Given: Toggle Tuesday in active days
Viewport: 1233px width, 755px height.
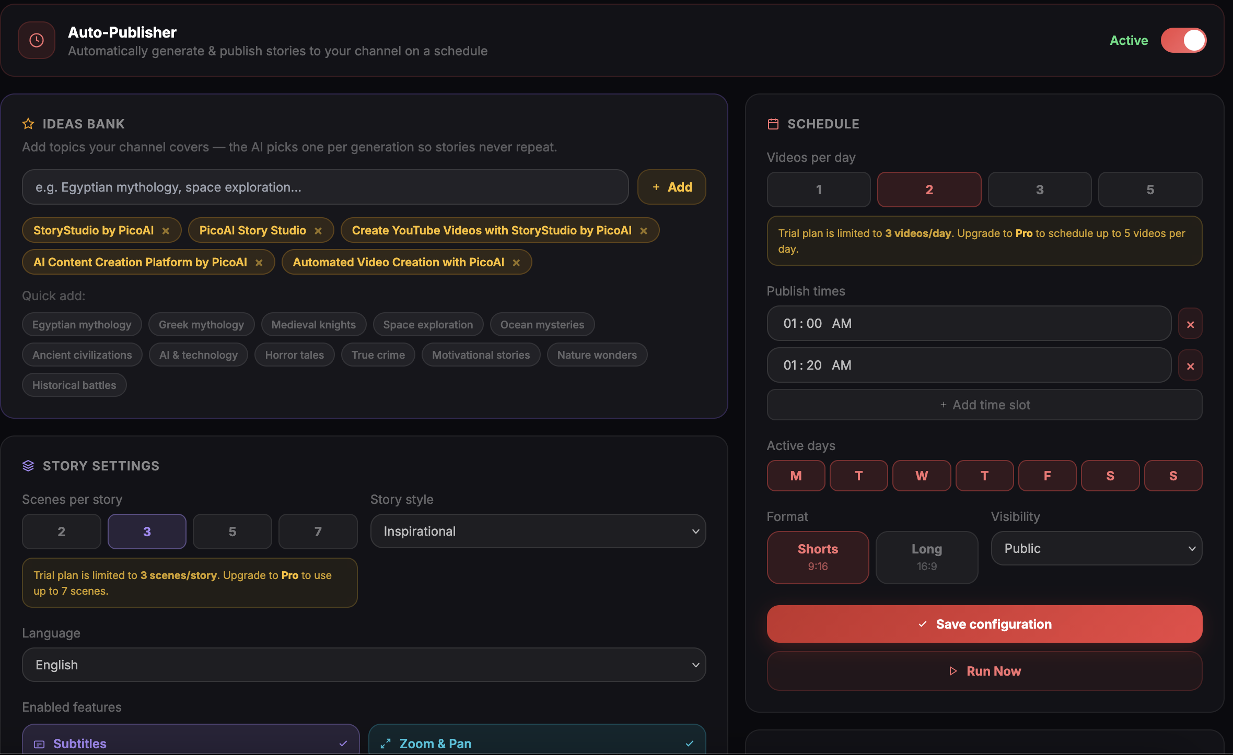Looking at the screenshot, I should point(859,476).
